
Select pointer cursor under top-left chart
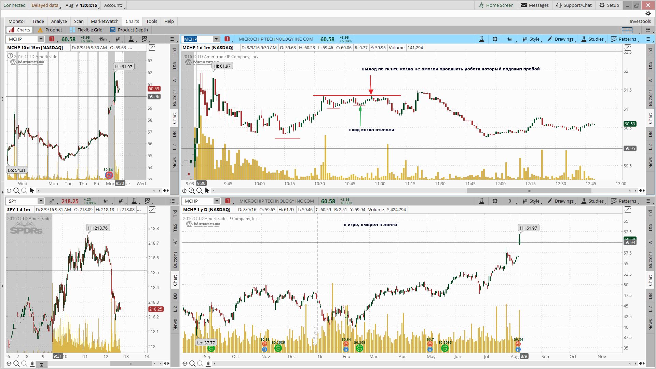32,191
